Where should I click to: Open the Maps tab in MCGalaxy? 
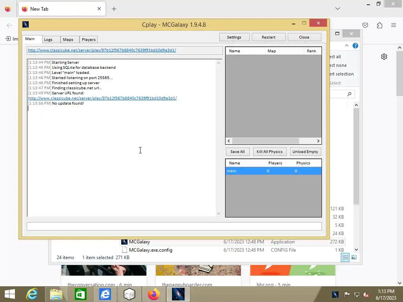click(70, 40)
